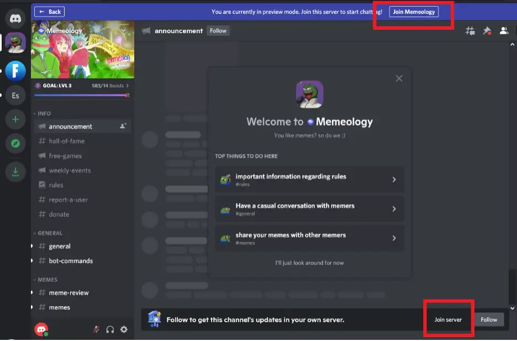Open the Es server icon
Screen dimensions: 517x341
point(15,95)
